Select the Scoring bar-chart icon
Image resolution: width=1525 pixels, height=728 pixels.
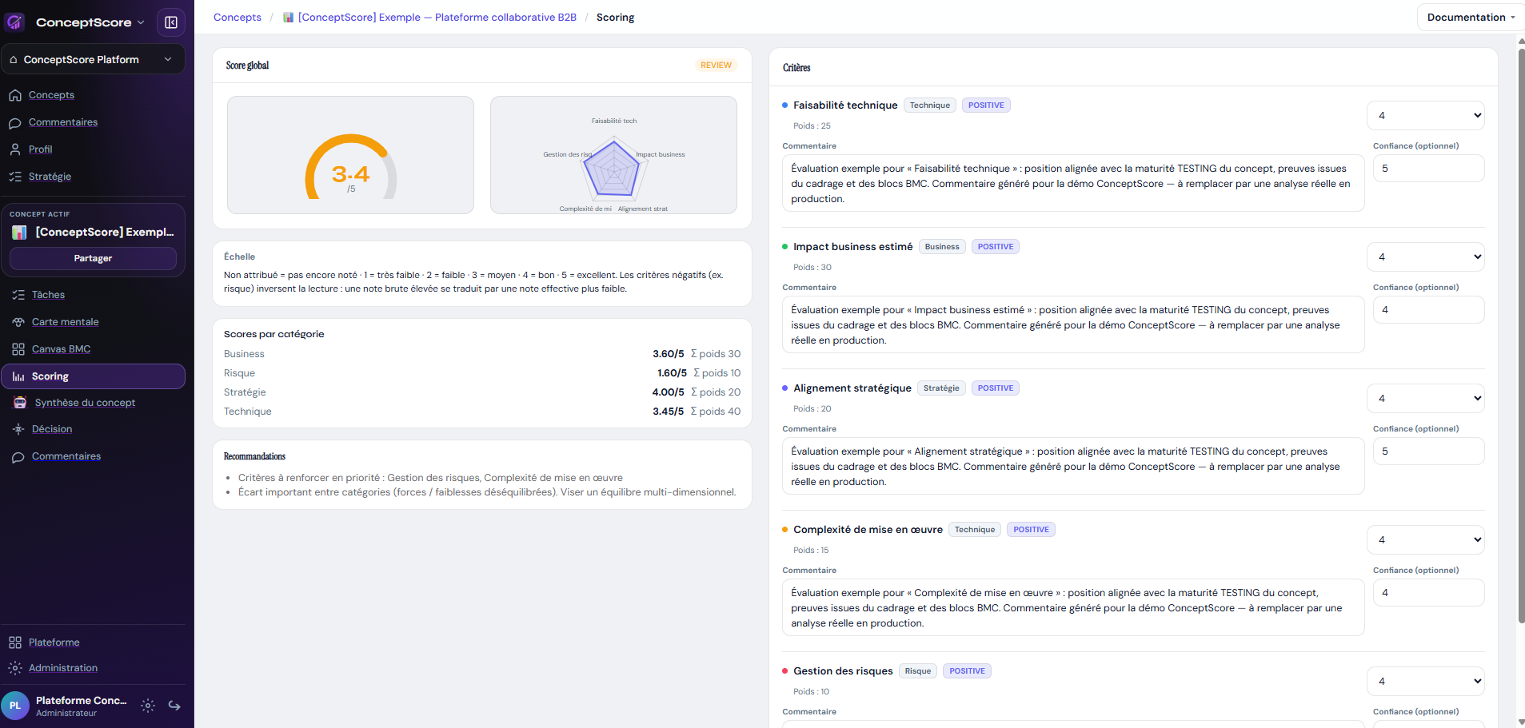pyautogui.click(x=18, y=376)
